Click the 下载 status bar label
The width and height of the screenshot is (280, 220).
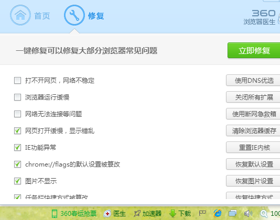(x=185, y=214)
